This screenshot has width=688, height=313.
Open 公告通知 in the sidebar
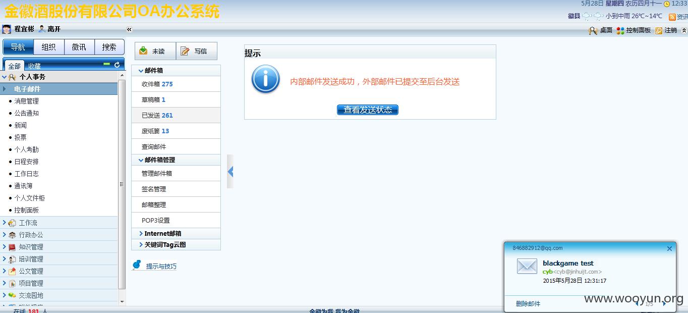pyautogui.click(x=26, y=113)
